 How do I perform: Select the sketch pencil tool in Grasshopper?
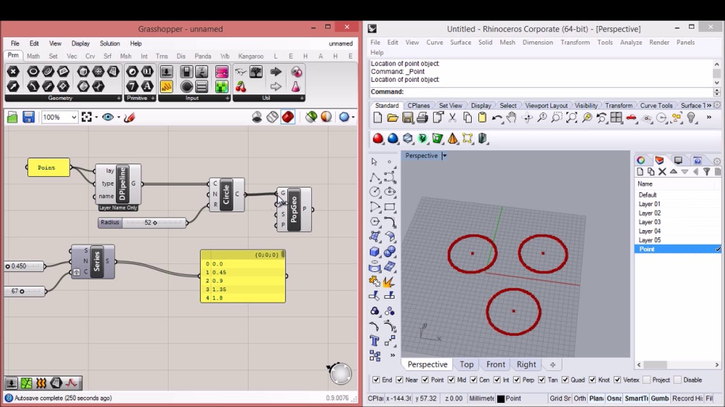pos(129,117)
